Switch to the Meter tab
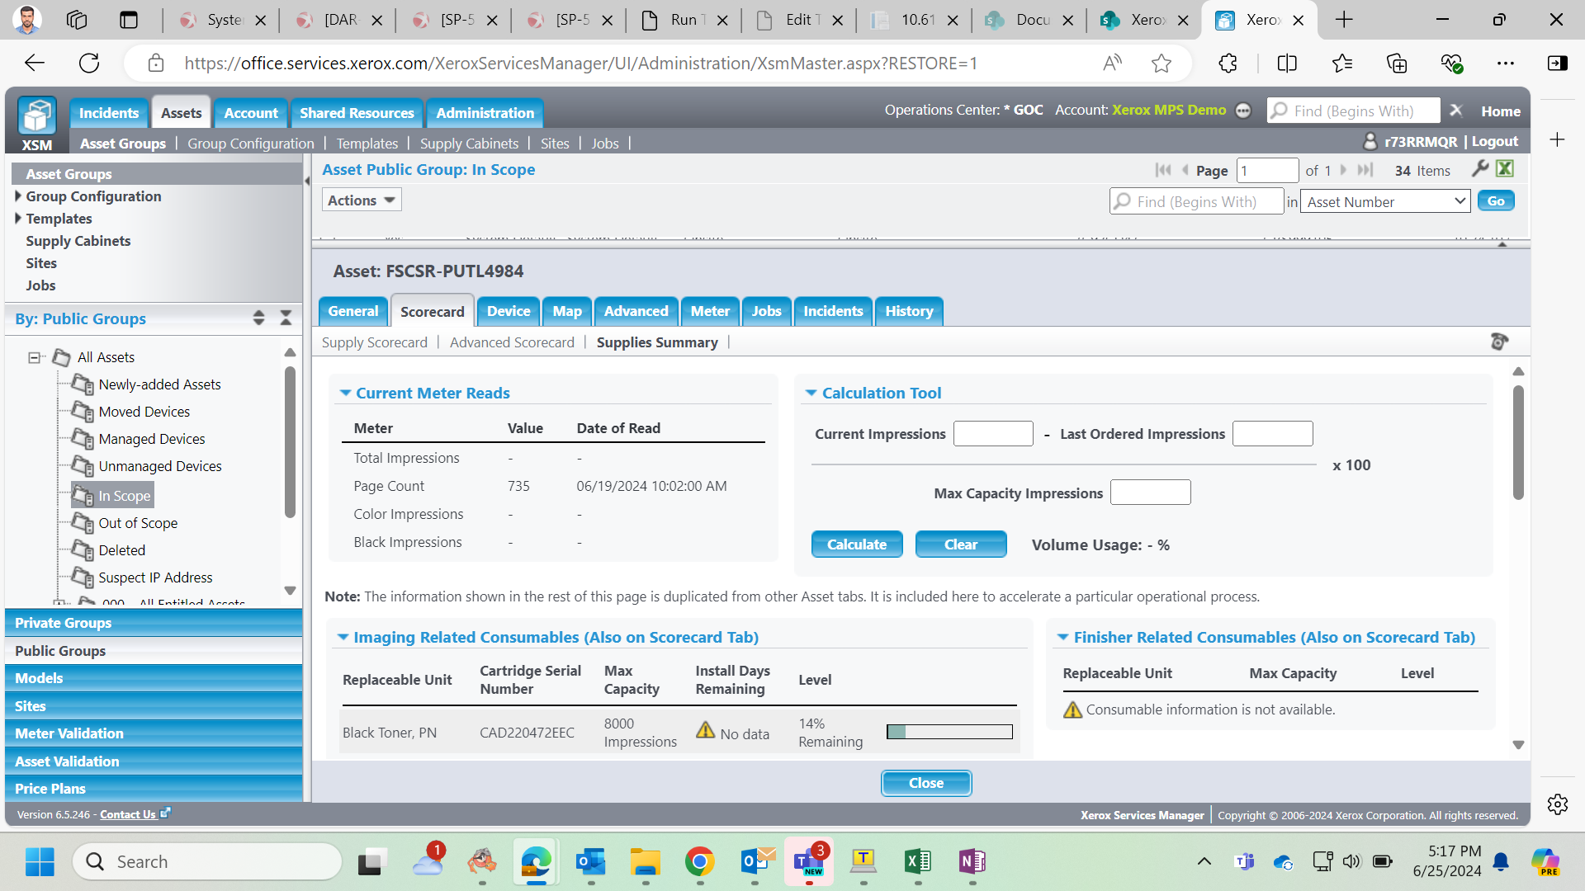The width and height of the screenshot is (1585, 891). [x=709, y=311]
